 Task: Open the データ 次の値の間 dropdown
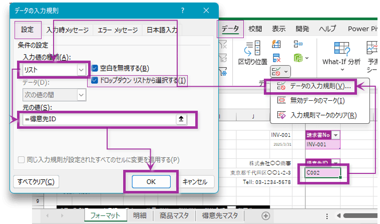(x=81, y=95)
